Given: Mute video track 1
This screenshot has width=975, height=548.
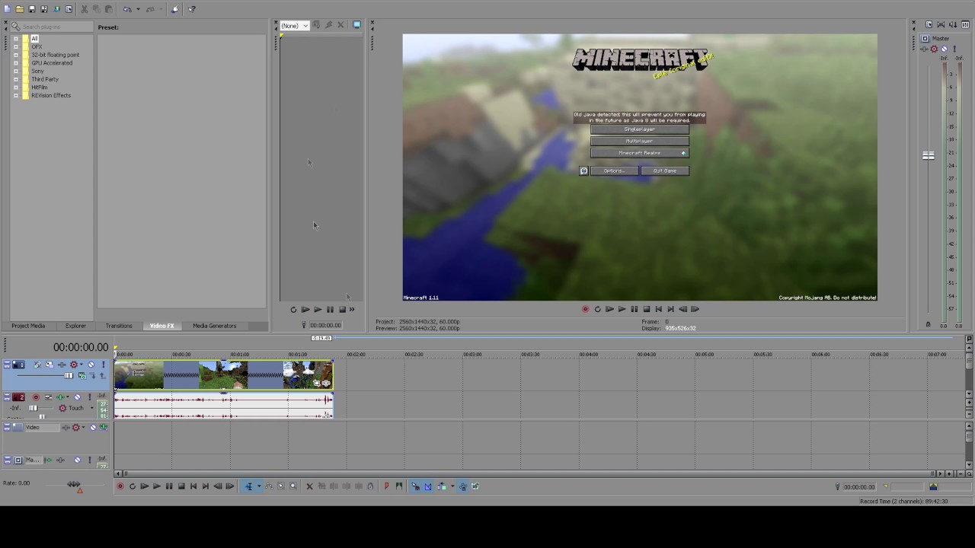Looking at the screenshot, I should click(x=91, y=365).
